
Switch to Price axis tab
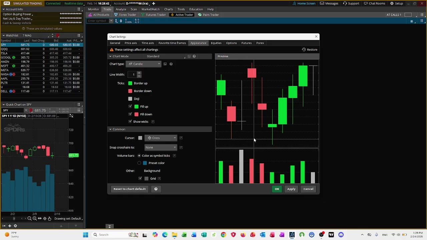click(131, 43)
